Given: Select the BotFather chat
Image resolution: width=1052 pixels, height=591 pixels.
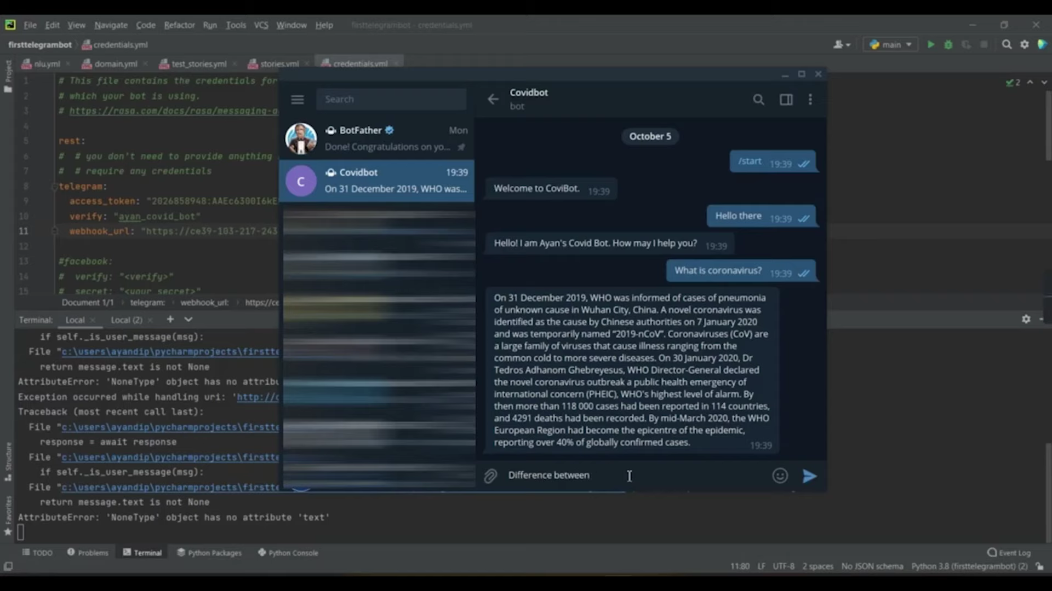Looking at the screenshot, I should (x=376, y=138).
